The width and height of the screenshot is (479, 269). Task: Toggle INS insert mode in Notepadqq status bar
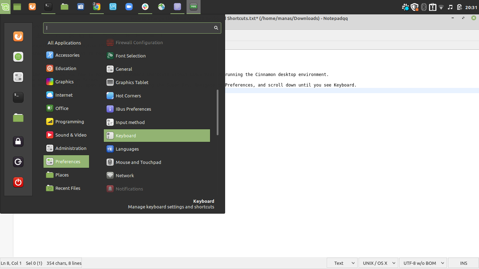tap(463, 263)
